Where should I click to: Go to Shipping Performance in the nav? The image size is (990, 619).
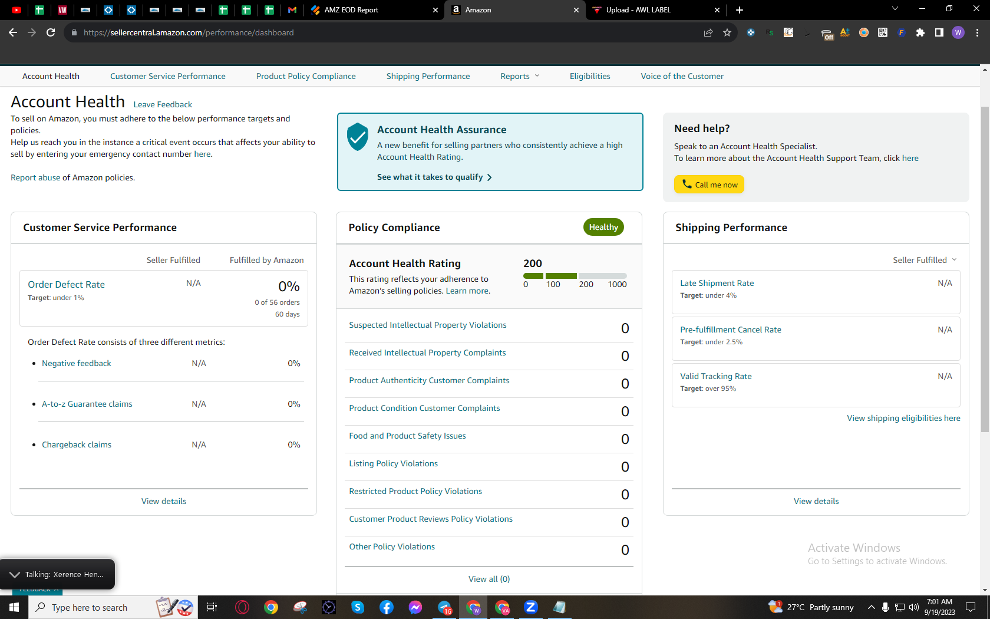point(428,76)
